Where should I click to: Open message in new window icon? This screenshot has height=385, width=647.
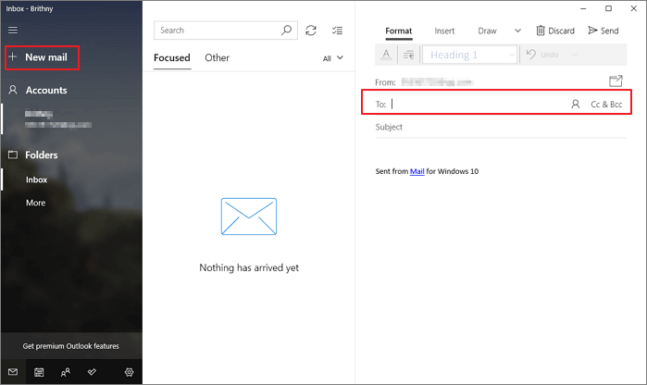point(616,81)
